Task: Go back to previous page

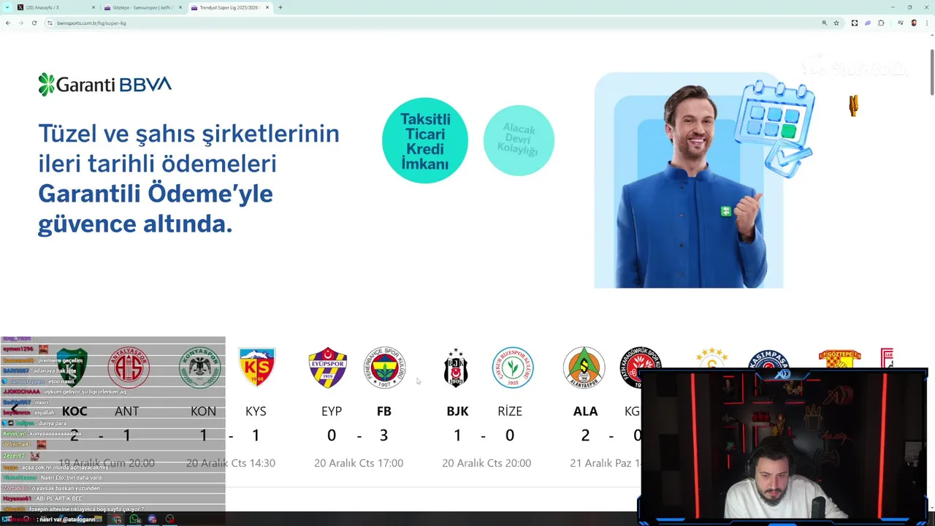Action: (x=8, y=23)
